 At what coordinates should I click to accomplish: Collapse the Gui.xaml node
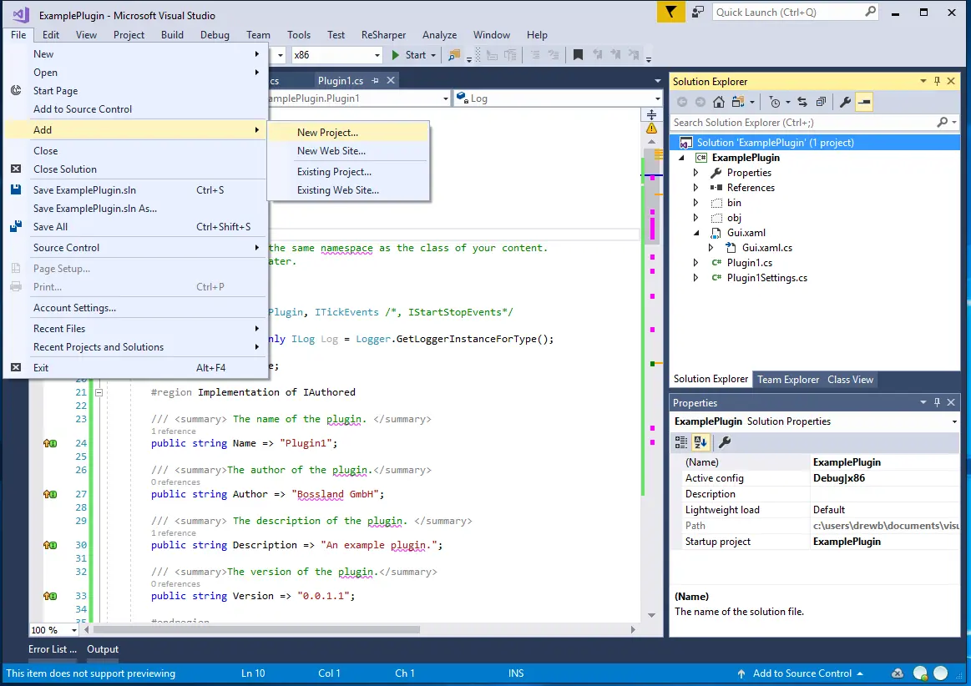tap(696, 233)
